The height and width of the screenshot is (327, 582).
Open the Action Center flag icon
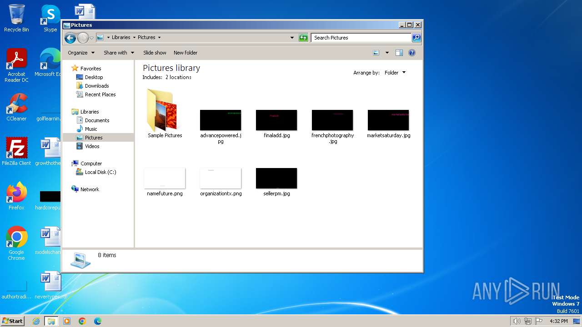tap(539, 321)
